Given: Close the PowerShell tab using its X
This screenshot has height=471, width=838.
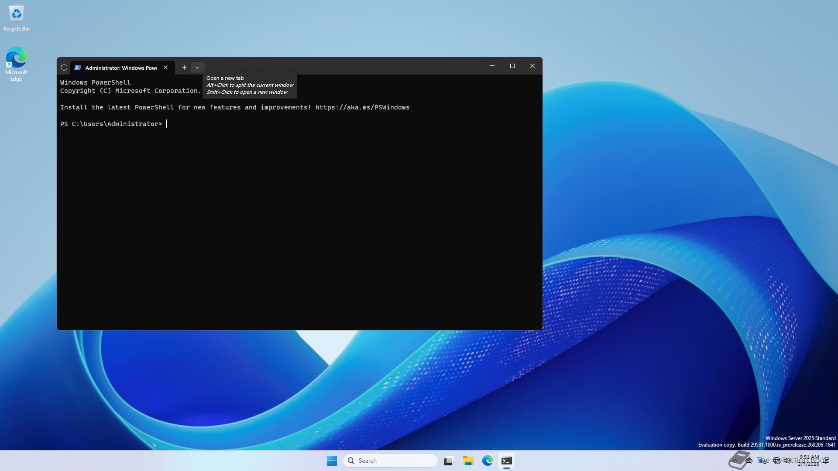Looking at the screenshot, I should (x=166, y=68).
